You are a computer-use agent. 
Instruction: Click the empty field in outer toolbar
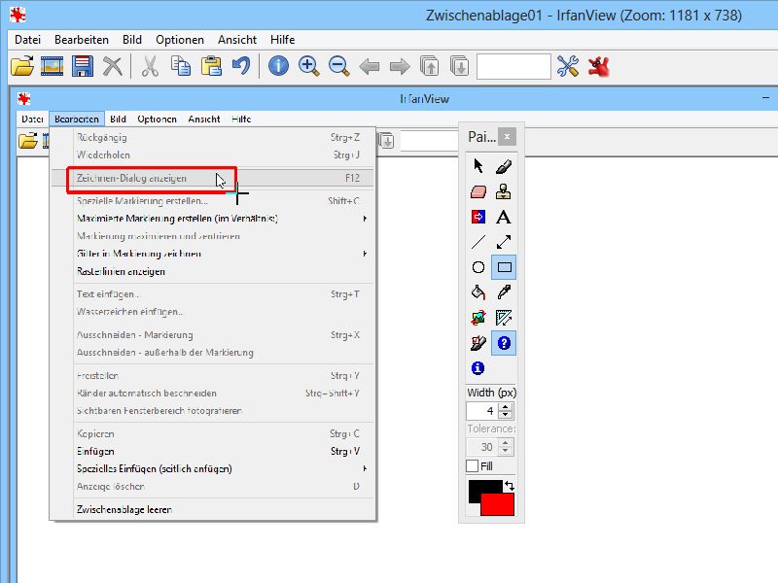pos(513,66)
